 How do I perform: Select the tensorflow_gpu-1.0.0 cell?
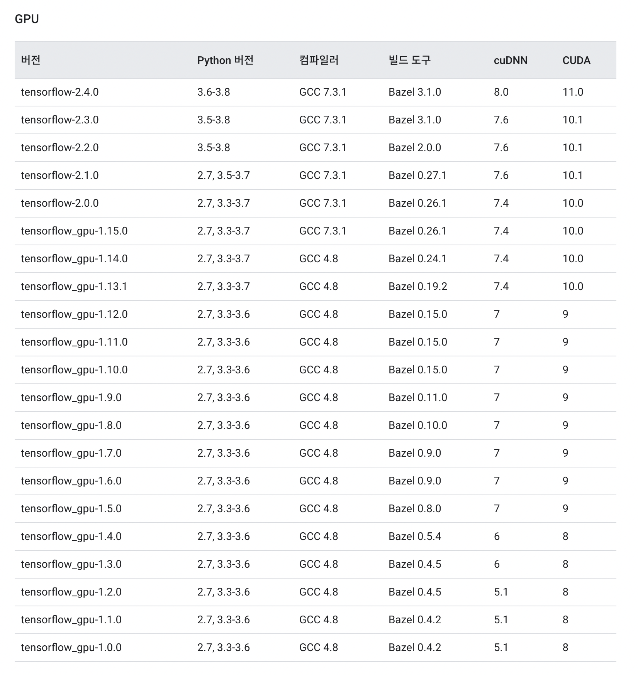click(x=71, y=648)
